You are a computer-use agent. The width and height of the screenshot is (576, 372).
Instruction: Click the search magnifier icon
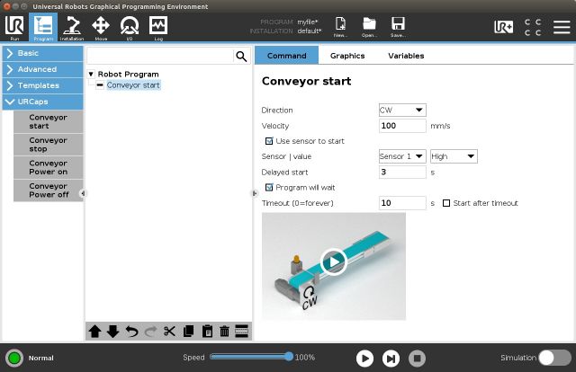pyautogui.click(x=240, y=56)
